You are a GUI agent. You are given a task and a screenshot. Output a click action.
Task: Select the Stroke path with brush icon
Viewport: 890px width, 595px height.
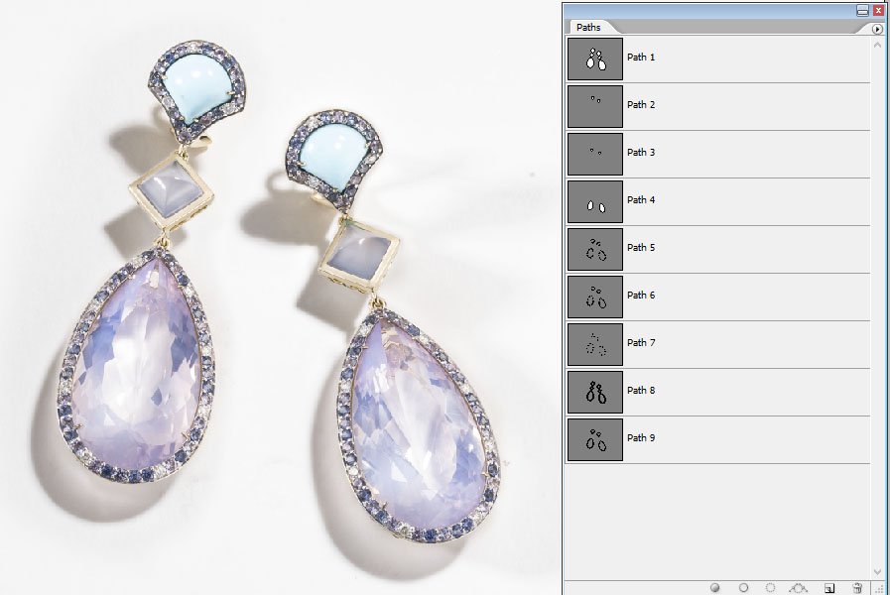click(743, 588)
